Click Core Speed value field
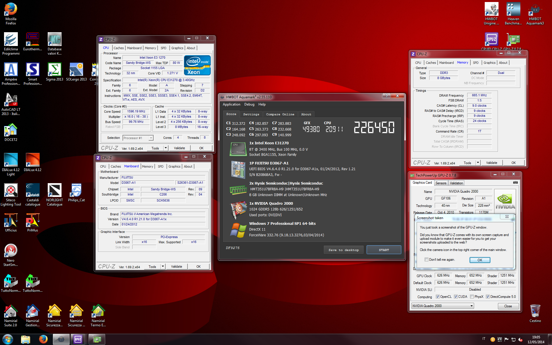Viewport: 552px width, 345px height. (x=136, y=112)
